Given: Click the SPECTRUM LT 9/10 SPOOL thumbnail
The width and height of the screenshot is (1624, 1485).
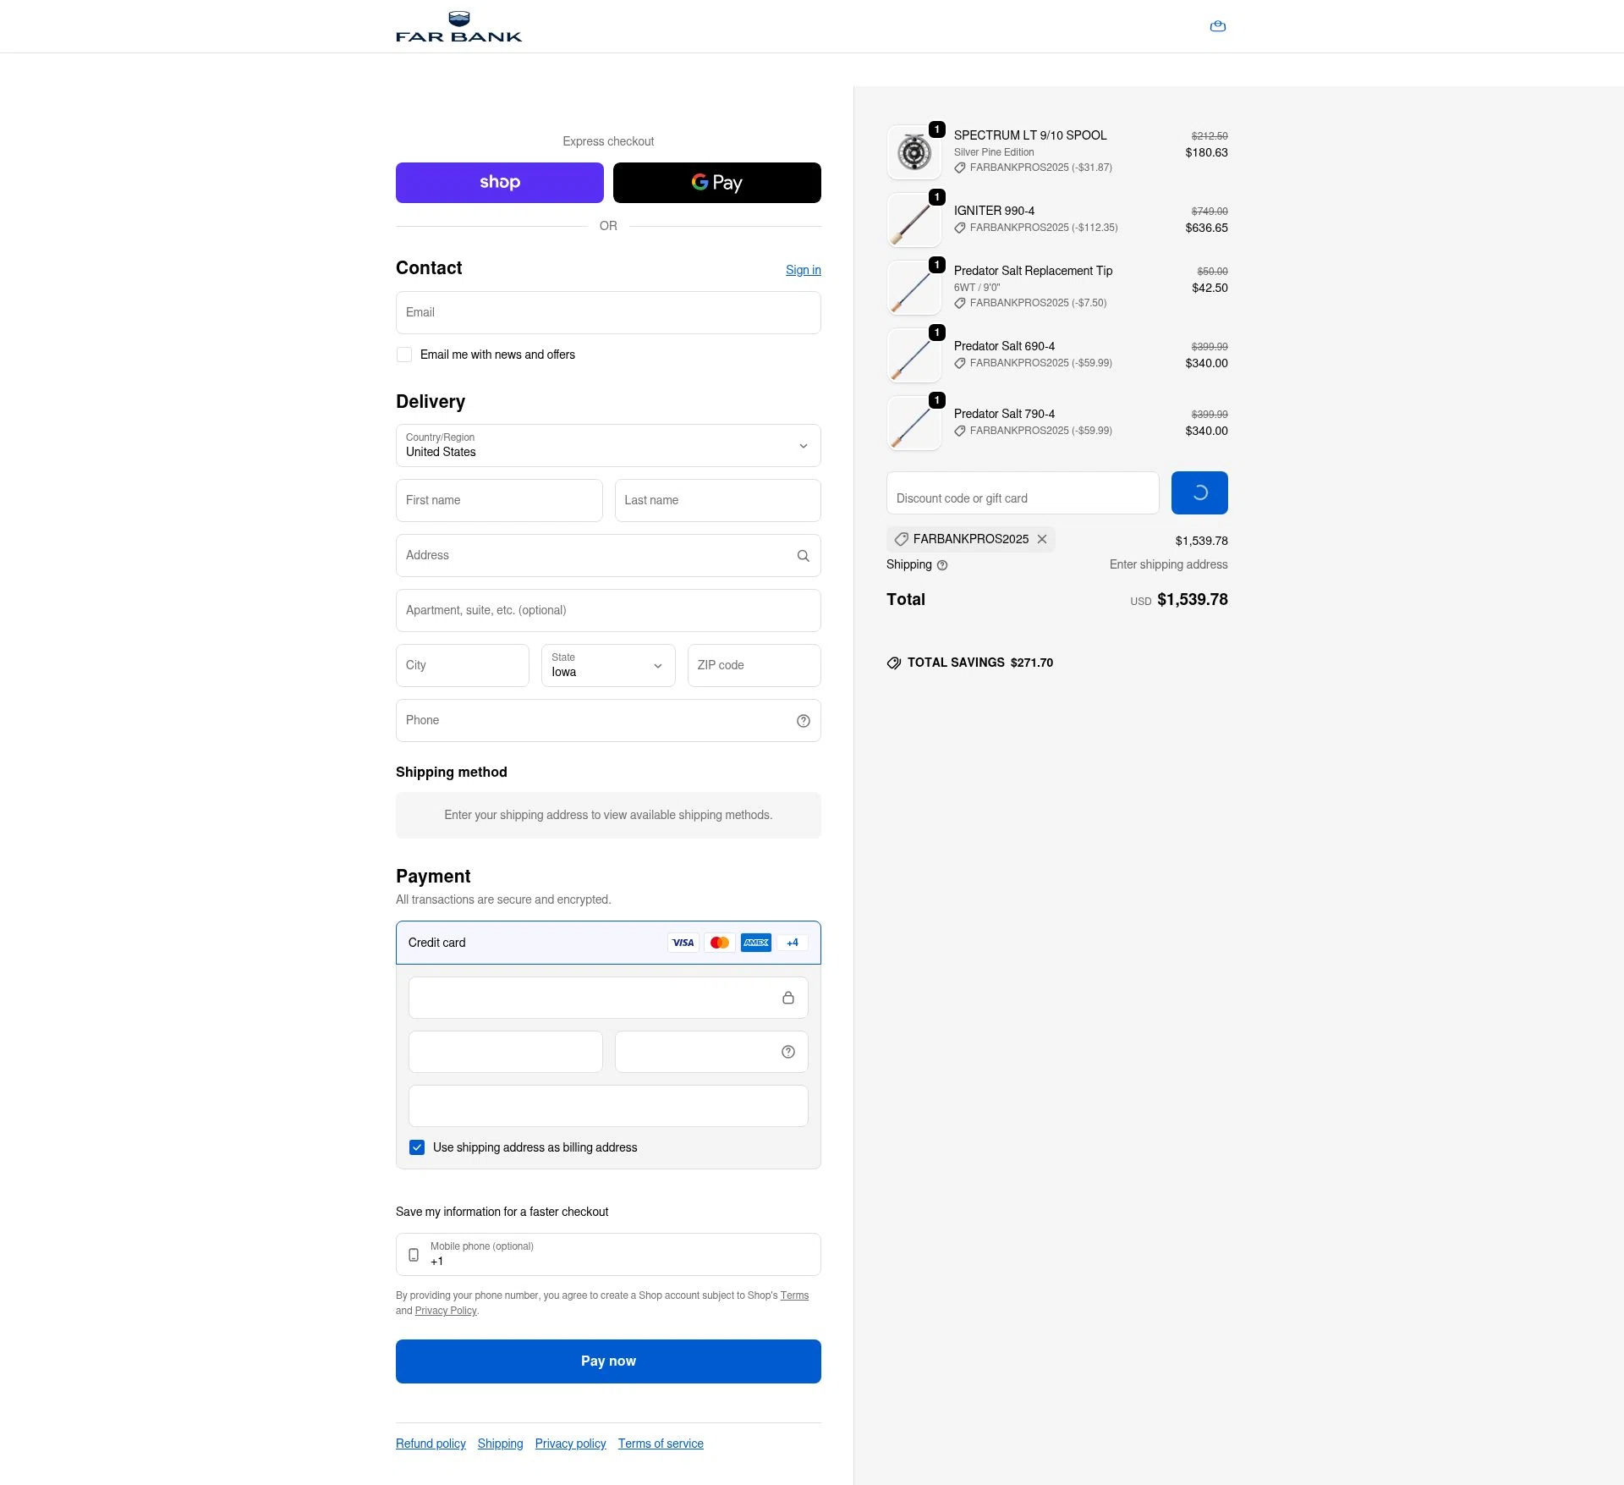Looking at the screenshot, I should [914, 152].
